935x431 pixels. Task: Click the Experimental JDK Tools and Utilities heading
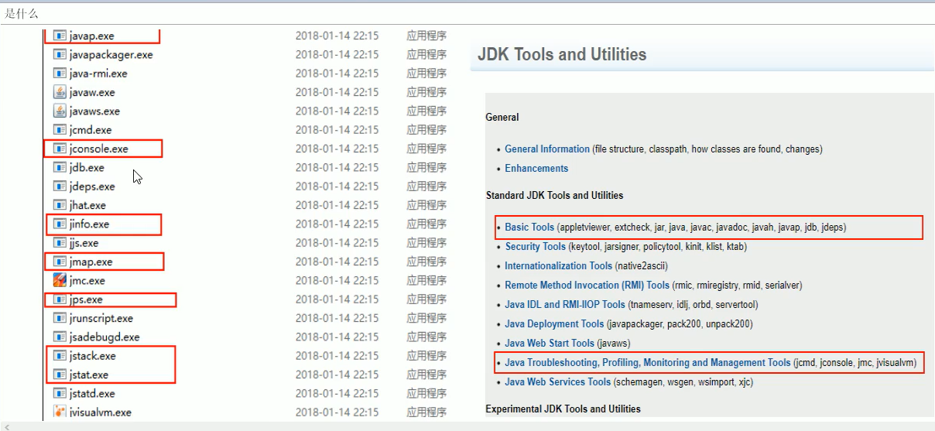(x=563, y=409)
